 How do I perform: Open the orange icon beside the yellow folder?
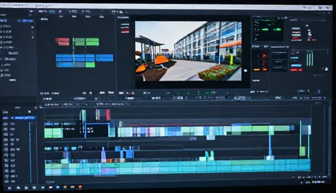[x=72, y=187]
